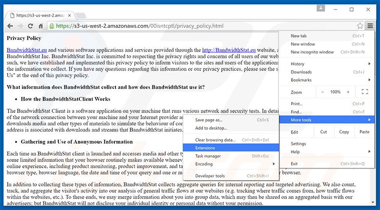Select Print... from the menu
380x210 pixels.
pos(327,104)
